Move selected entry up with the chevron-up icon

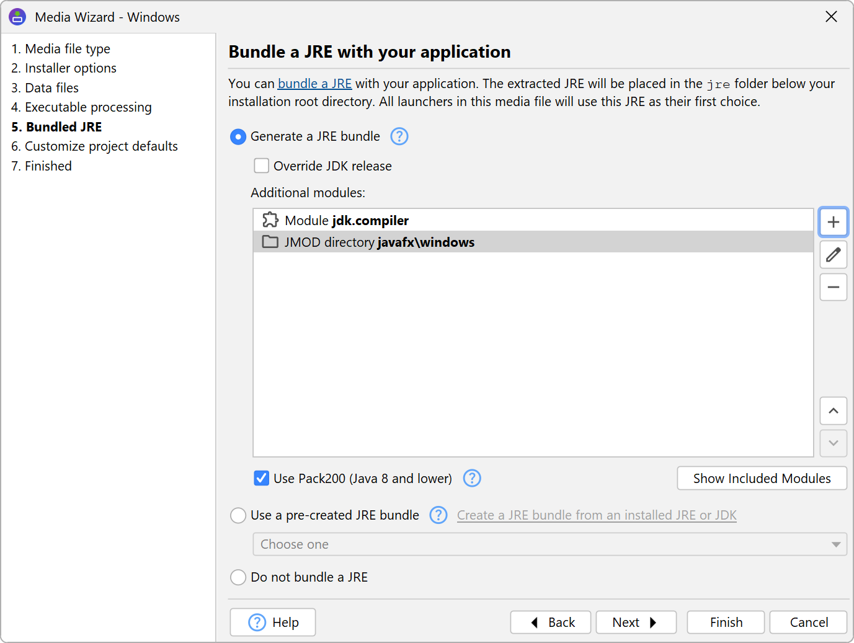point(833,411)
